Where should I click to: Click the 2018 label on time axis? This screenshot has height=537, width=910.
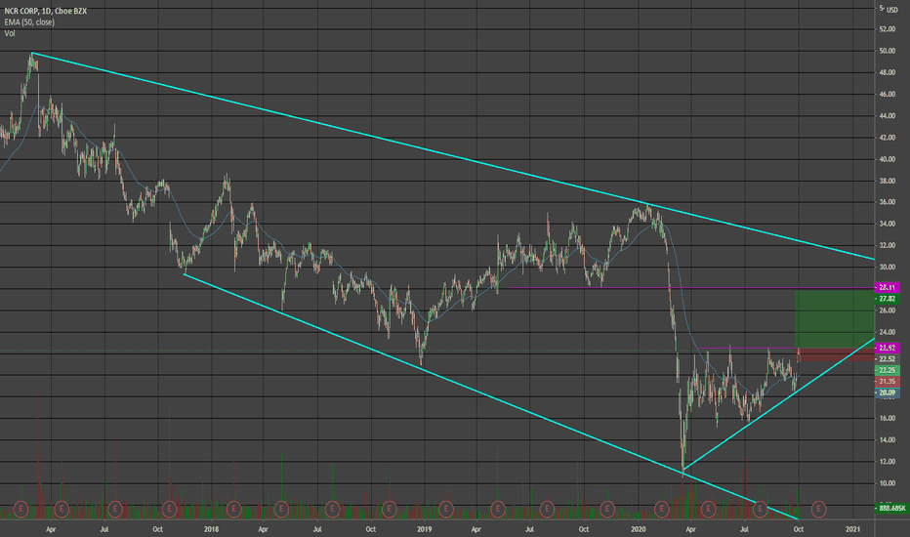[211, 529]
